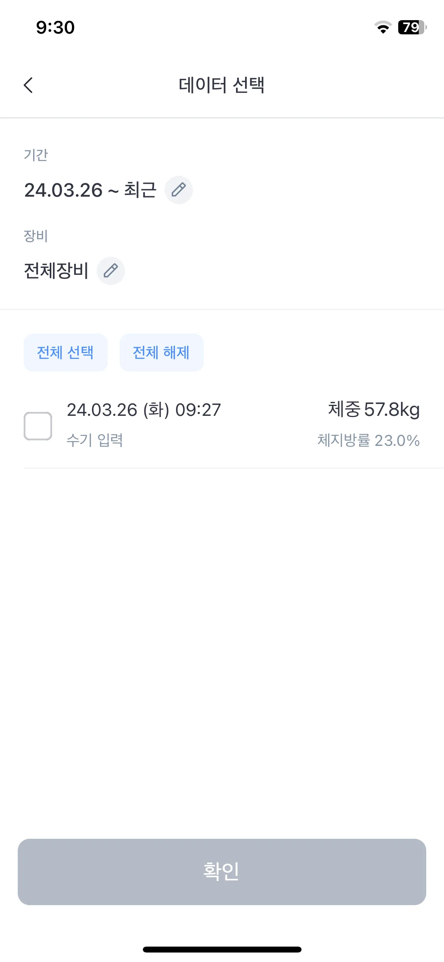
Task: Tap the 수기 입력 label
Action: pyautogui.click(x=95, y=440)
